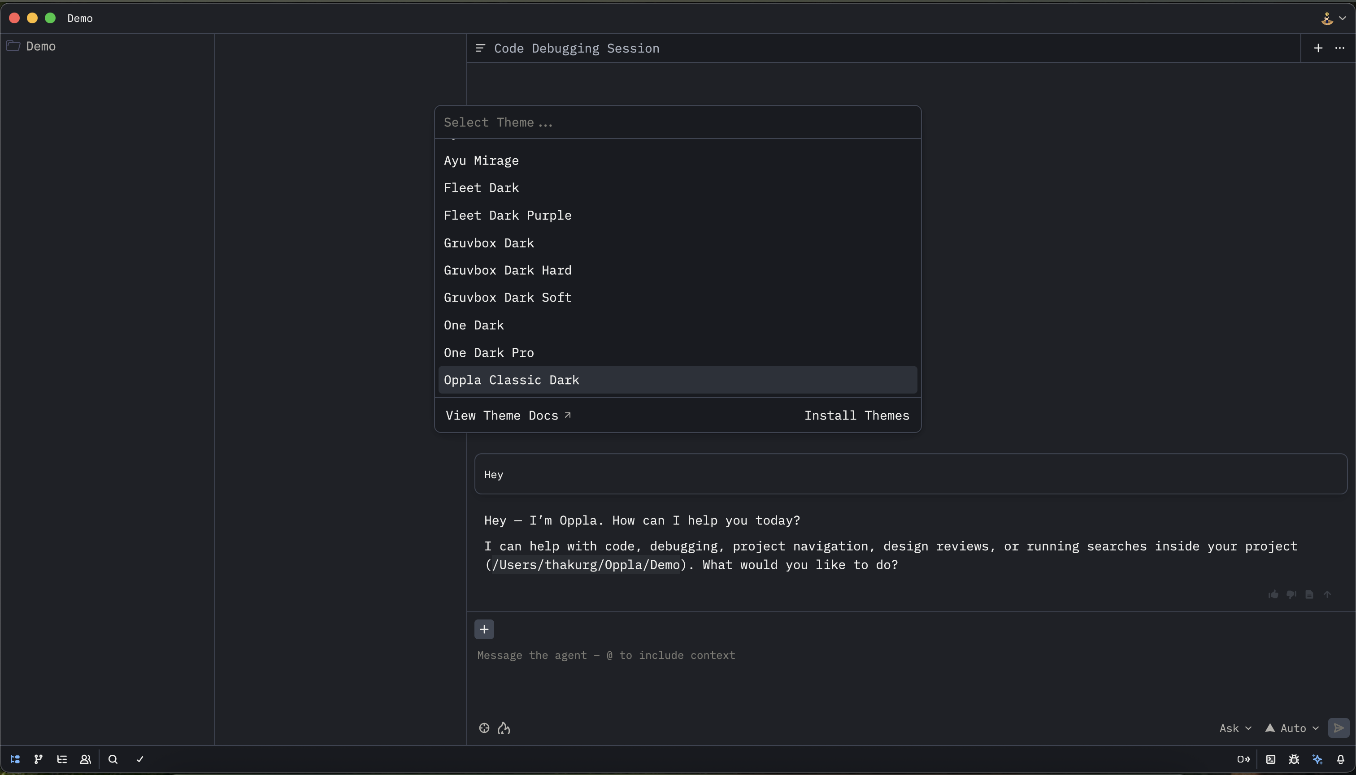Open the debugger bug icon
The image size is (1356, 775).
(x=1294, y=760)
